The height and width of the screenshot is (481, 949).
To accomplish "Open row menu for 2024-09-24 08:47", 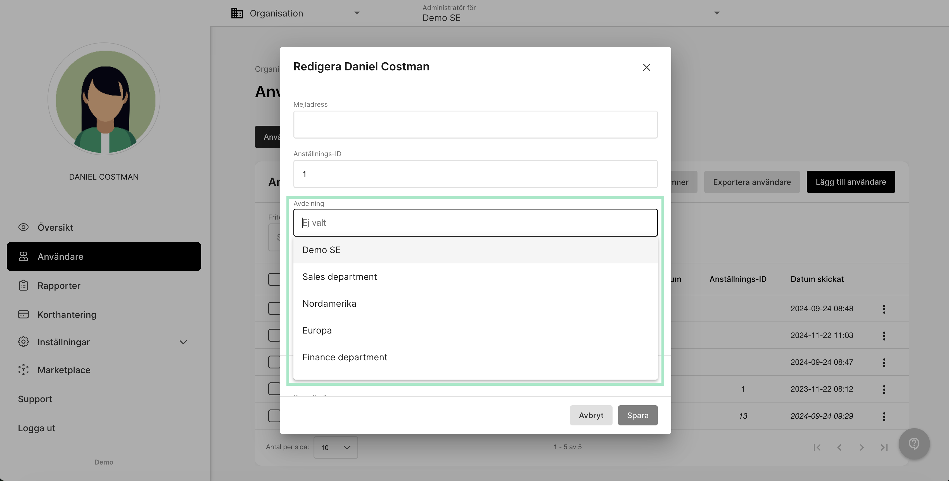I will coord(884,363).
